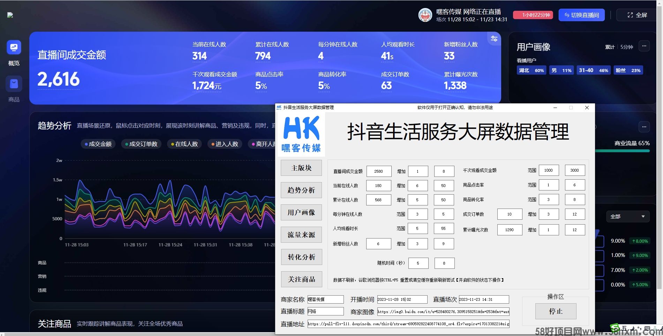The width and height of the screenshot is (663, 336).
Task: Open the more options button in 用户画像 panel
Action: tap(644, 46)
